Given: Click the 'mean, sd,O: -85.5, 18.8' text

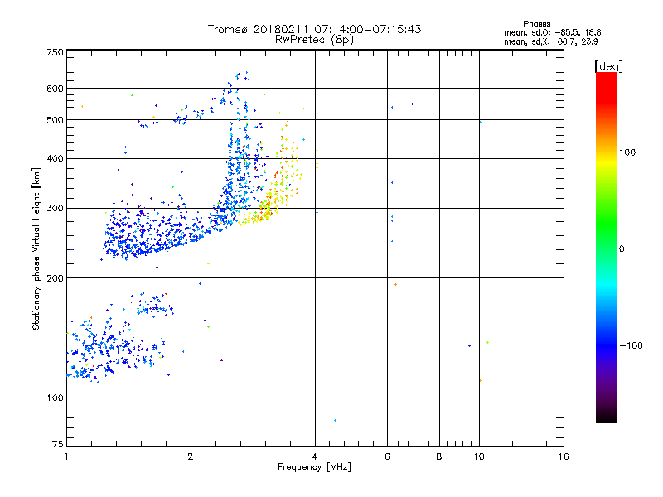Looking at the screenshot, I should [x=552, y=32].
